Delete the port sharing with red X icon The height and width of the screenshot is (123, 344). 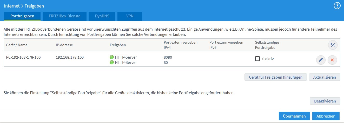click(332, 60)
